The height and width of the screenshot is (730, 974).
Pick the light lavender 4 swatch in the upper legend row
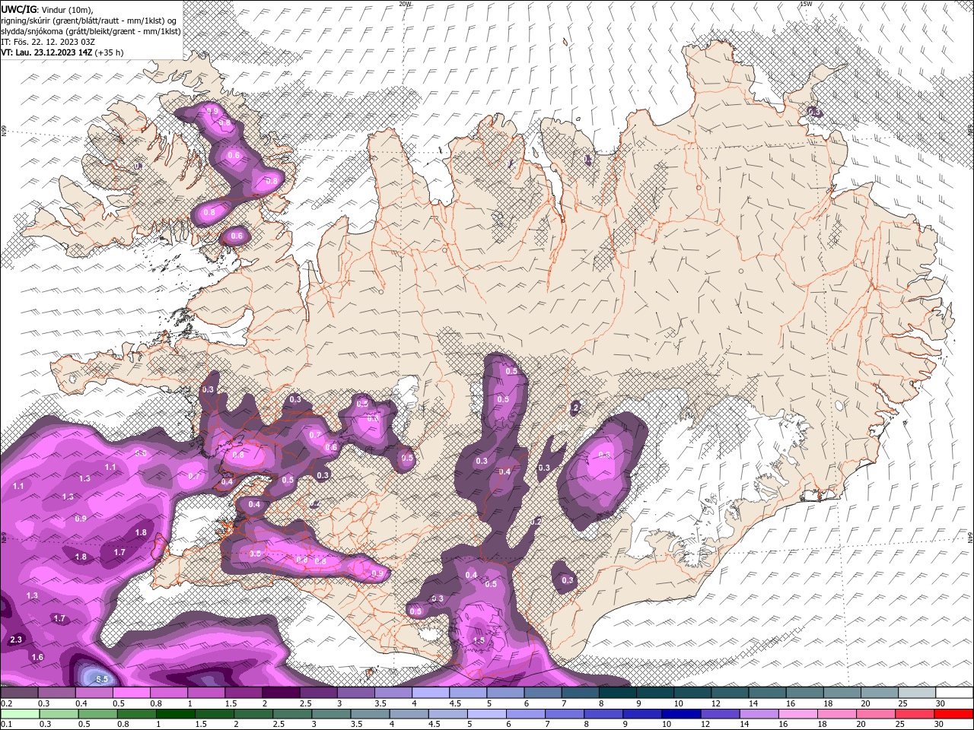431,693
